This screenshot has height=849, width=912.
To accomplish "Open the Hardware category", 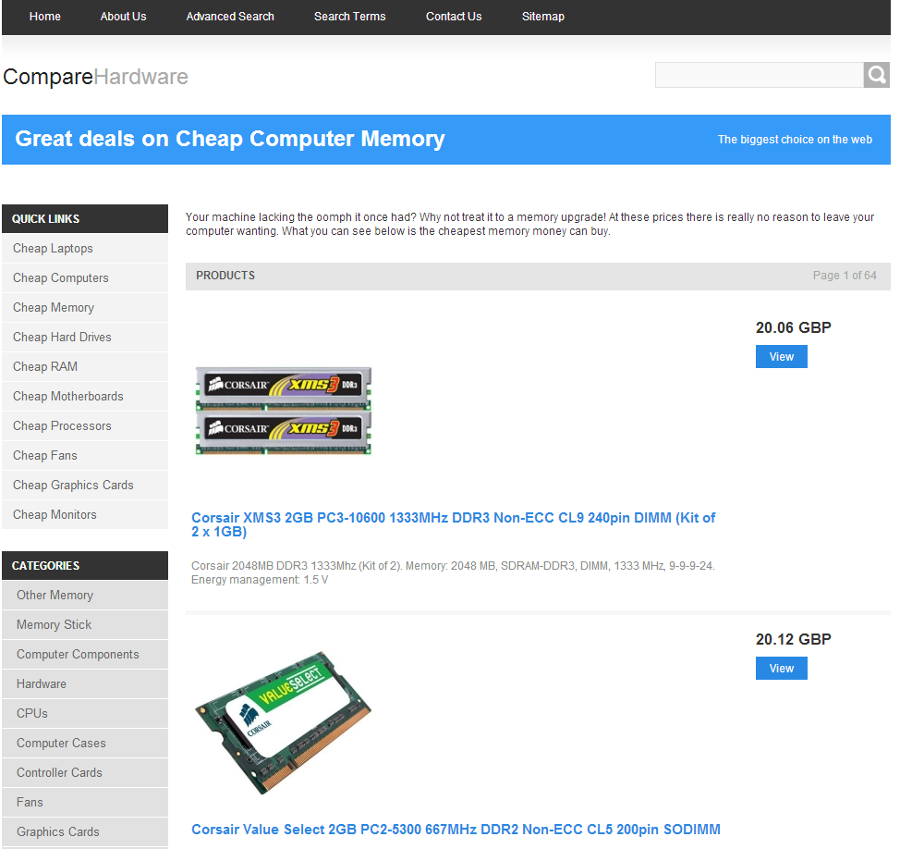I will click(x=85, y=684).
